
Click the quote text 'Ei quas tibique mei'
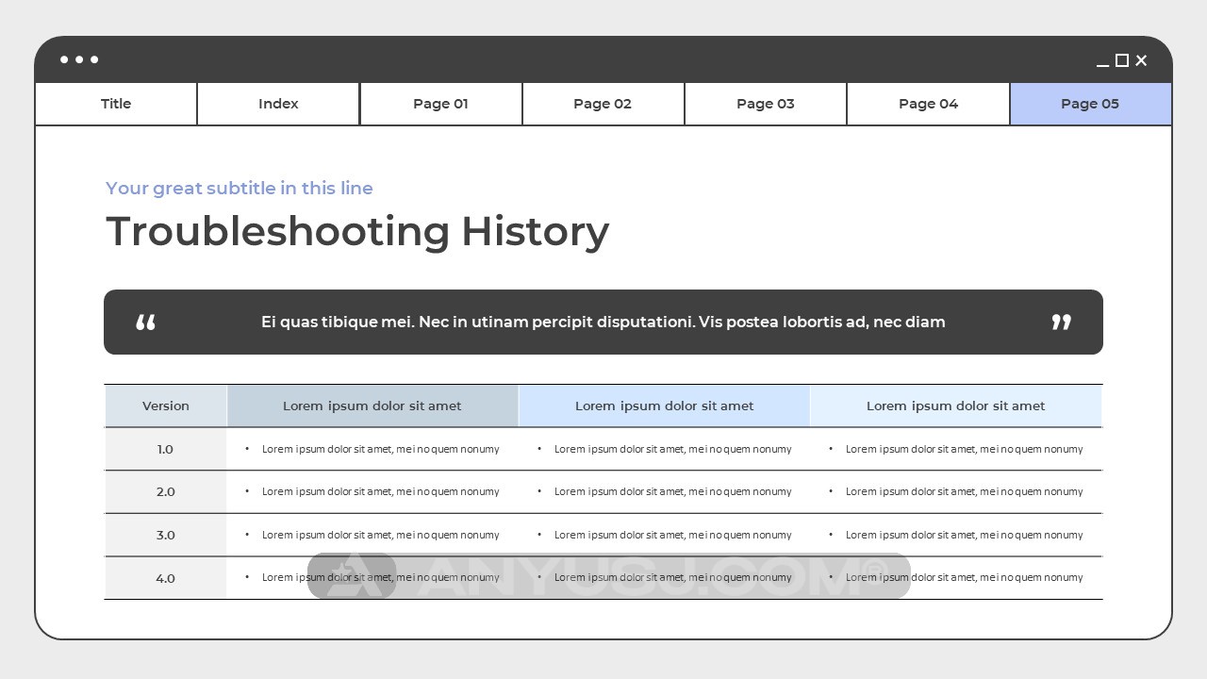(337, 322)
